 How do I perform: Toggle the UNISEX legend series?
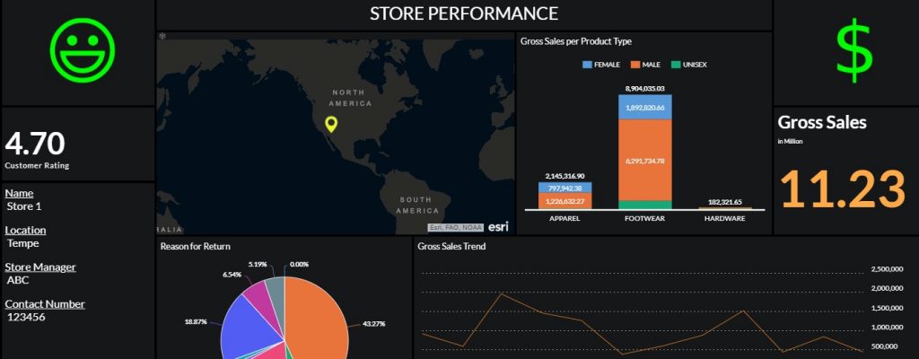point(688,65)
